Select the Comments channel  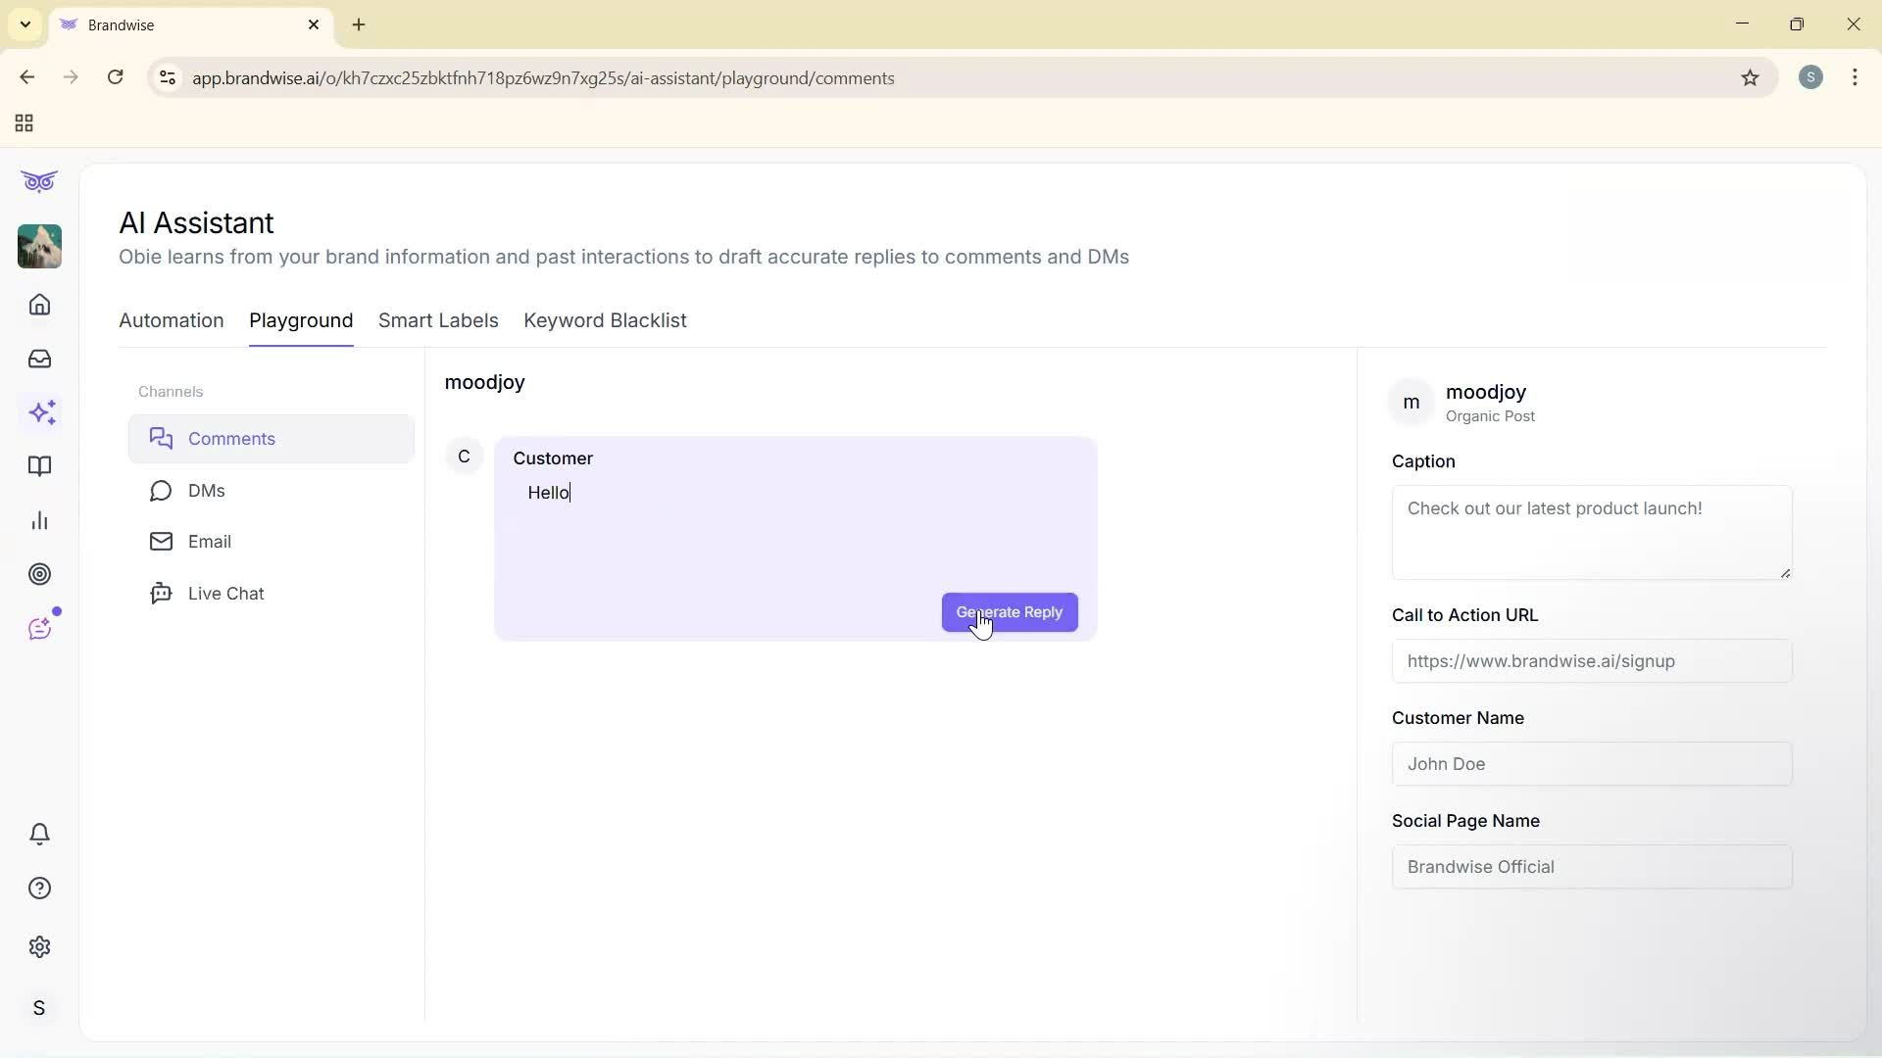click(x=231, y=439)
